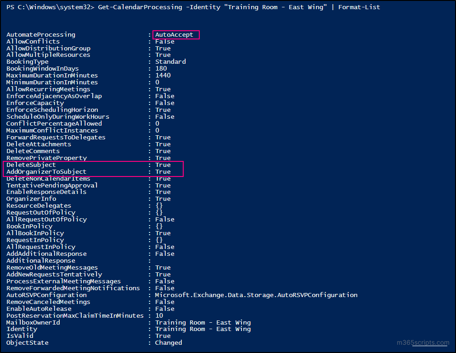Screen dimensions: 456x353
Task: Click the Identity row's Training Room value
Action: point(203,329)
